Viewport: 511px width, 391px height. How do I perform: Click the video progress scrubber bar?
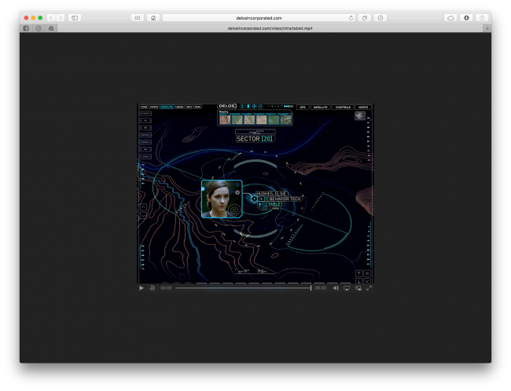pos(243,288)
